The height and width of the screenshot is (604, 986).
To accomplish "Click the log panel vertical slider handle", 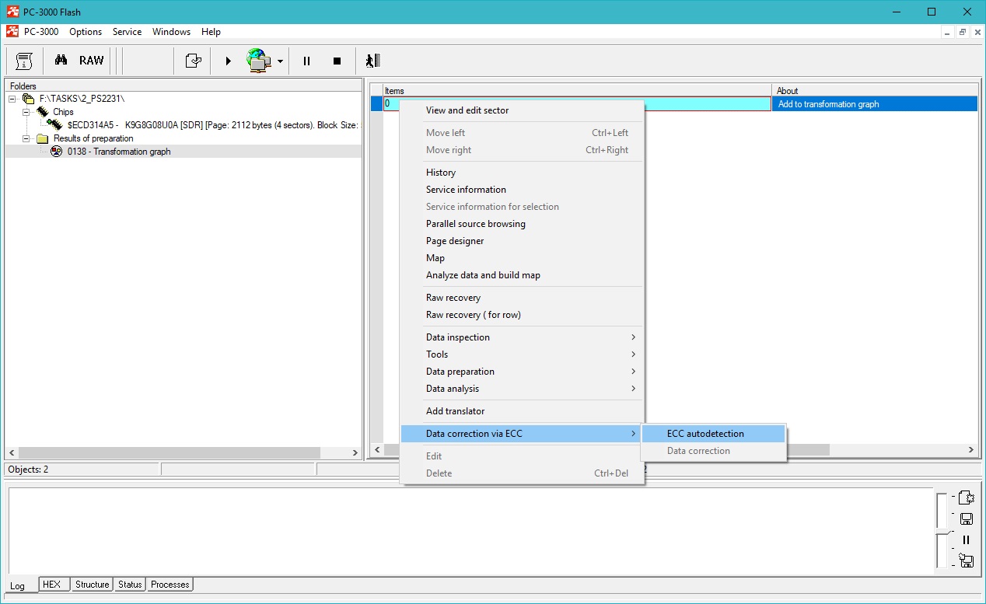I will coord(942,532).
